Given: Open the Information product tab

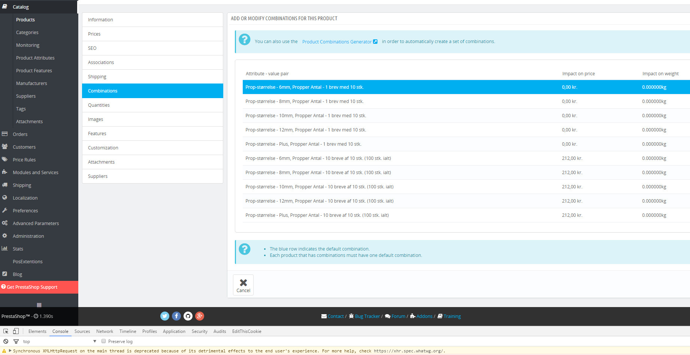Looking at the screenshot, I should pyautogui.click(x=152, y=20).
